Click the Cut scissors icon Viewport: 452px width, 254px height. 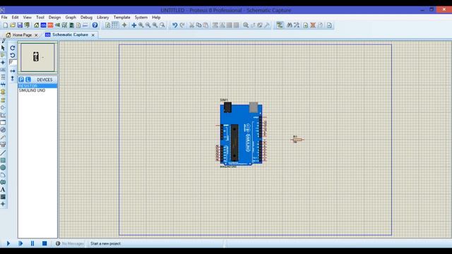click(191, 25)
